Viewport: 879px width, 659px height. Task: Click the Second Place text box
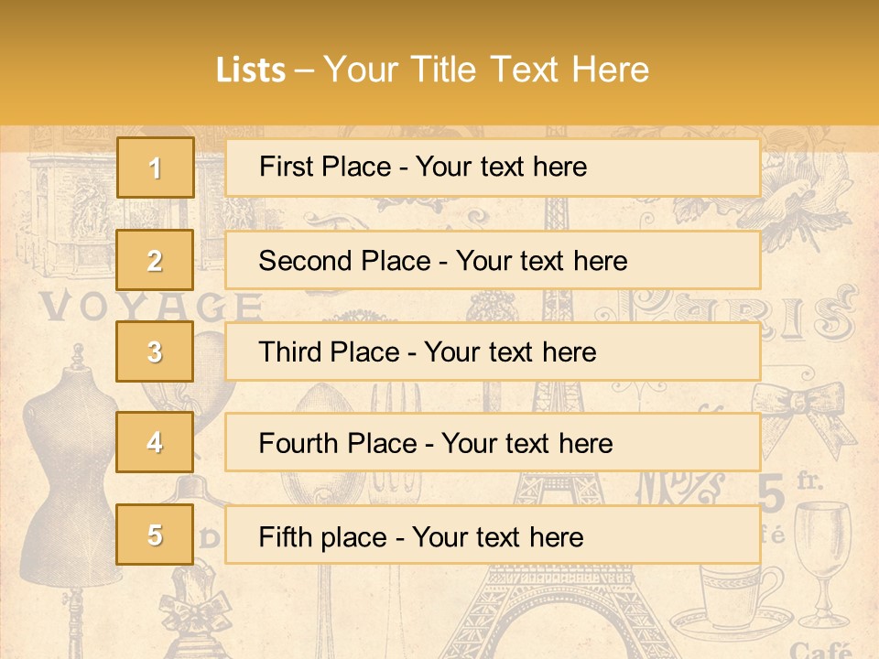493,260
